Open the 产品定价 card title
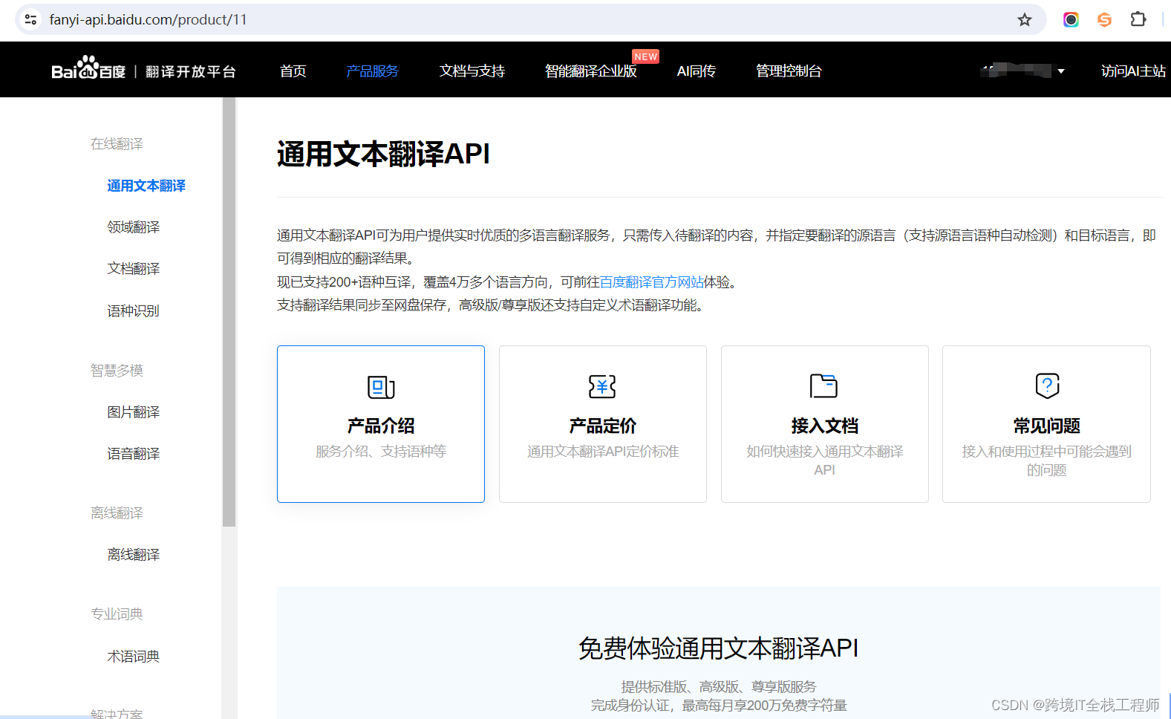This screenshot has width=1171, height=719. [602, 426]
